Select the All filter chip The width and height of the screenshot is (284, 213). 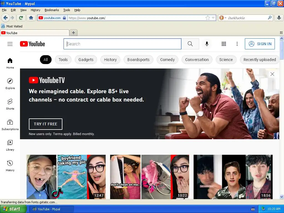tap(46, 60)
